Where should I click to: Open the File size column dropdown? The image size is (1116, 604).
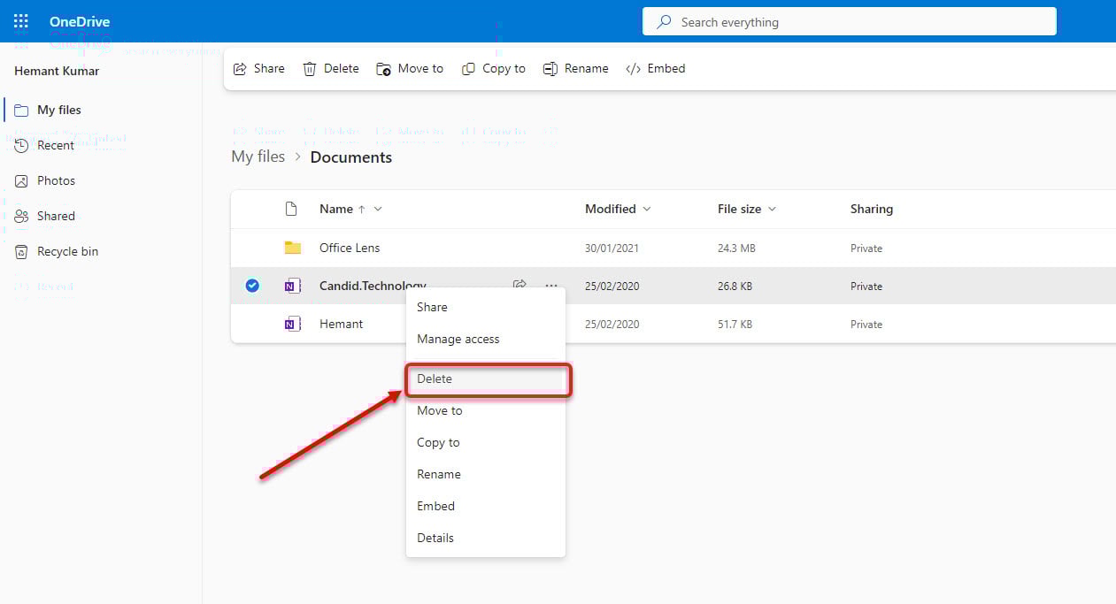774,209
